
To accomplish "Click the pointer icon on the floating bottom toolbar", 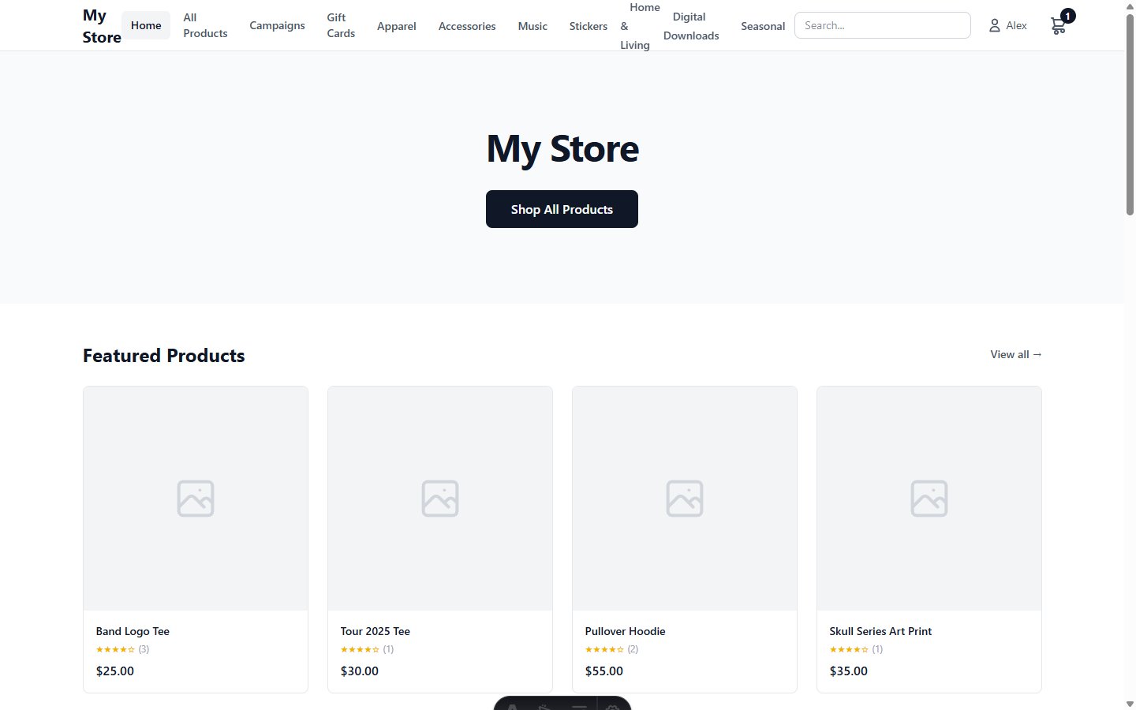I will [x=545, y=707].
